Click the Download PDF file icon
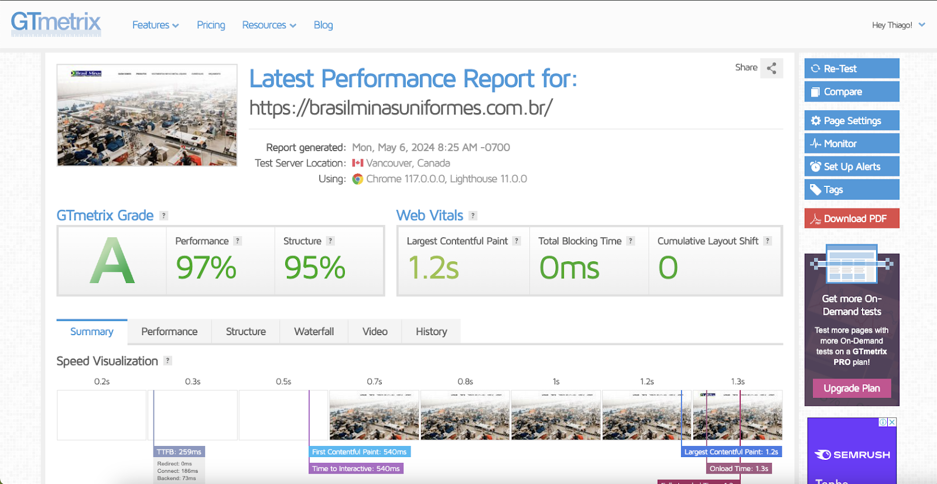Image resolution: width=937 pixels, height=484 pixels. [x=815, y=219]
